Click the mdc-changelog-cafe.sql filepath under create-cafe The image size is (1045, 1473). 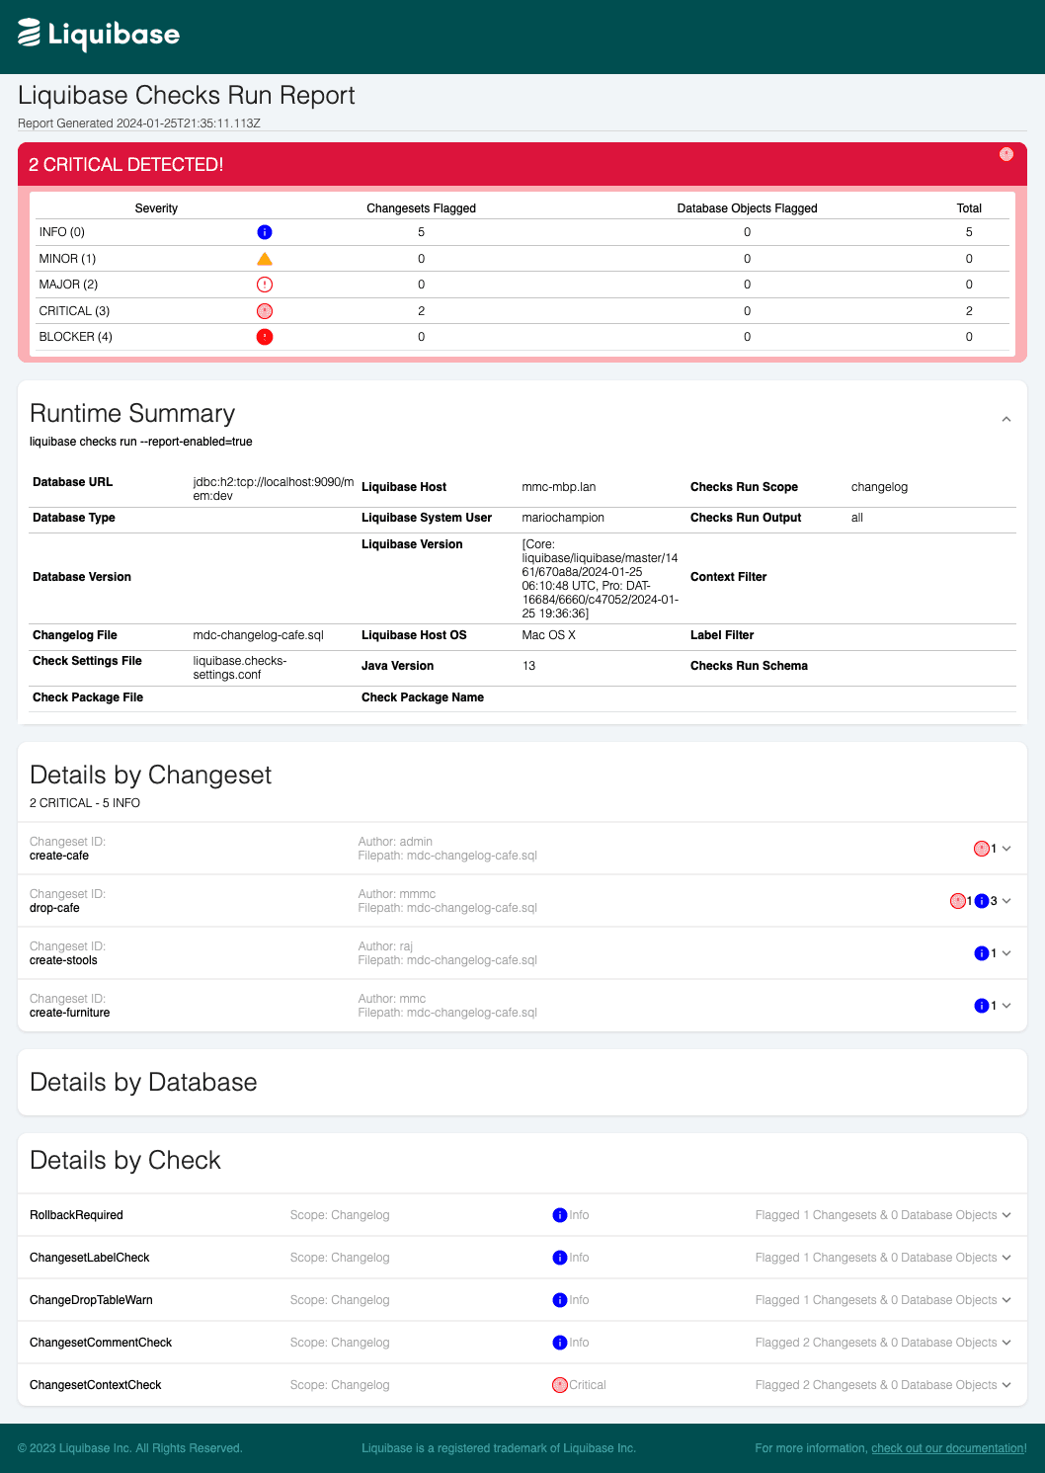pyautogui.click(x=448, y=856)
